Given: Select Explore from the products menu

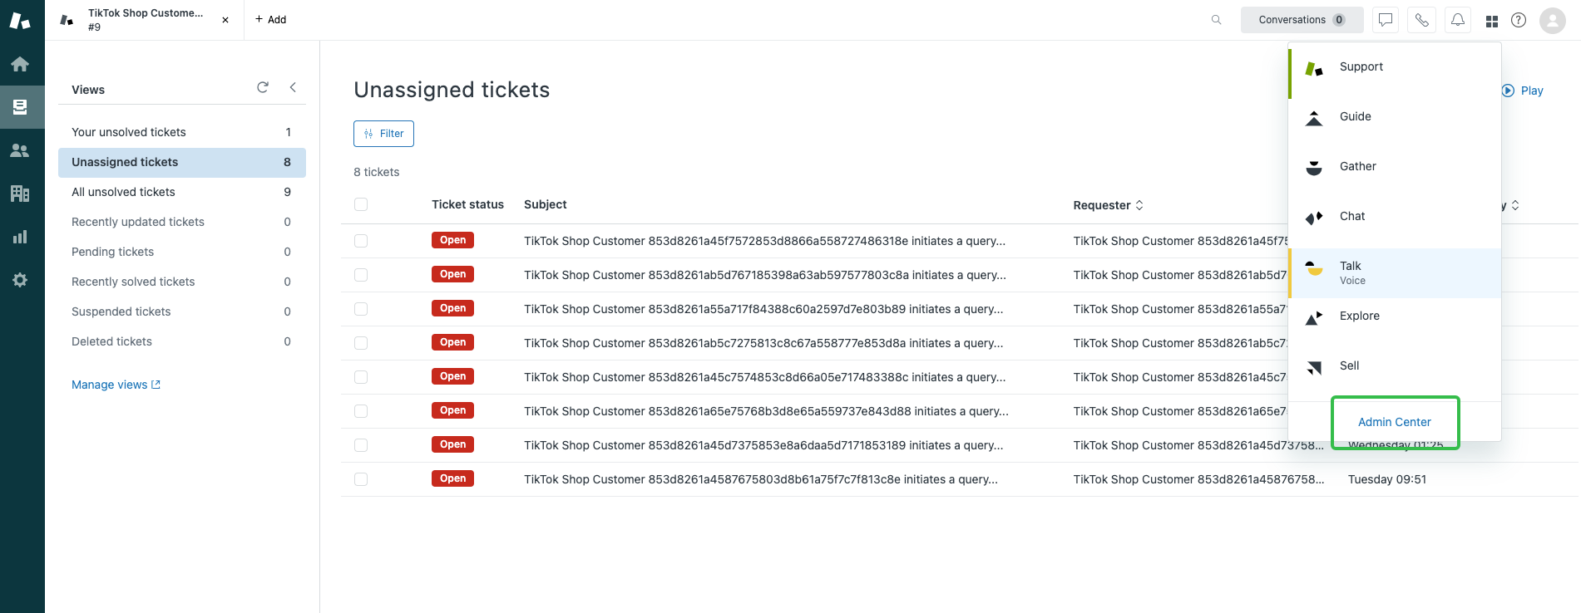Looking at the screenshot, I should tap(1359, 316).
